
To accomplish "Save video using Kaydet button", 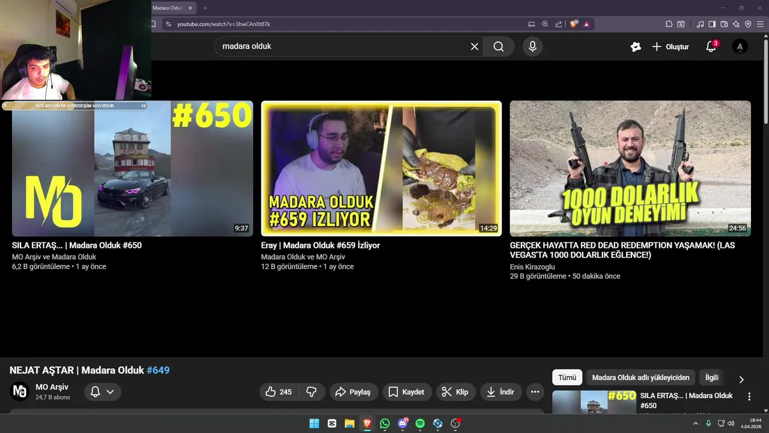I will [x=407, y=392].
